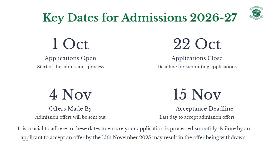
Task: Click "It is crucial" at the paragraph start
Action: point(30,129)
